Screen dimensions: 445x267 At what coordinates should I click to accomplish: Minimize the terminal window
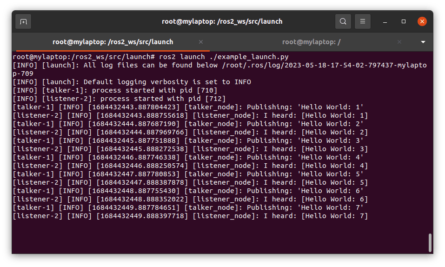click(385, 21)
